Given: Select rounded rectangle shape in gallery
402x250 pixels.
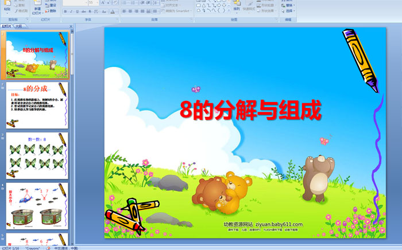Looking at the screenshot, I should click(x=199, y=5).
